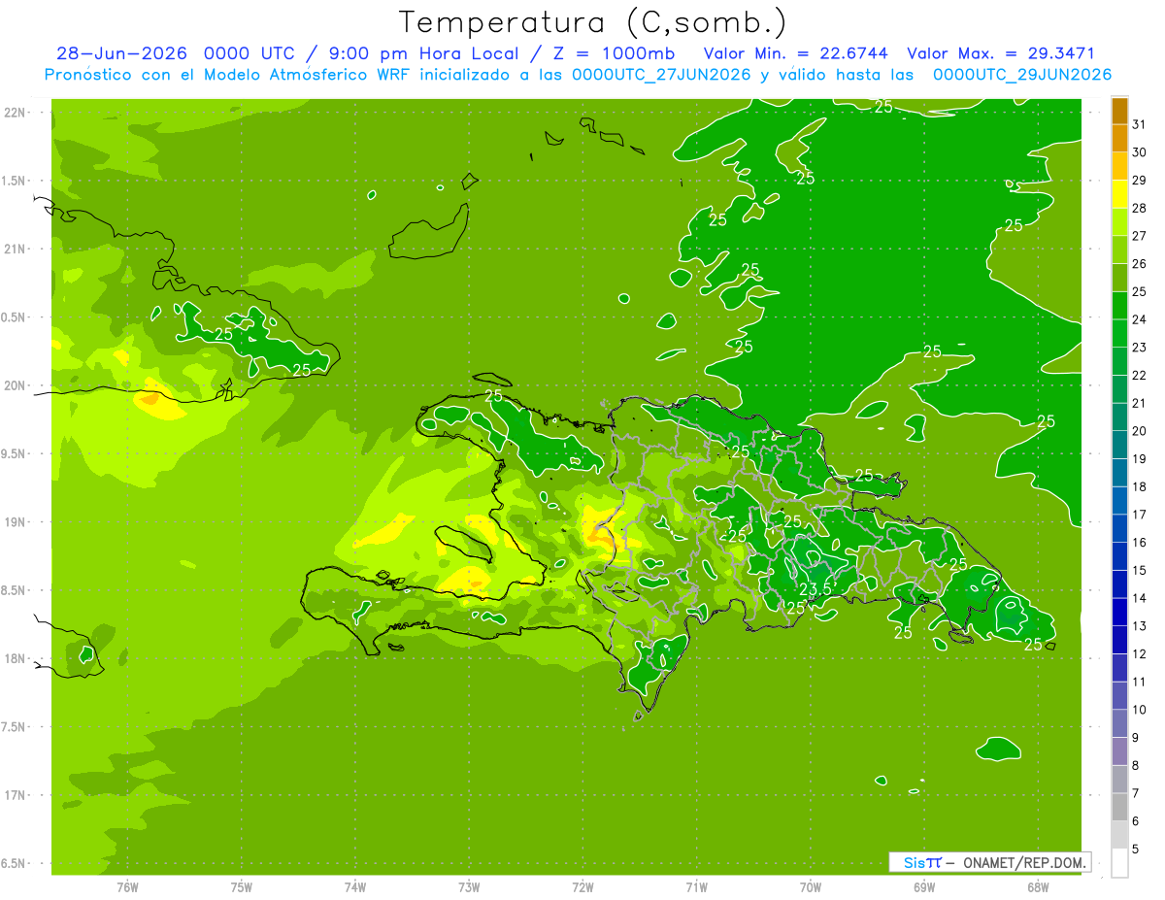
Task: Click the '18N' latitude label
Action: pos(15,658)
